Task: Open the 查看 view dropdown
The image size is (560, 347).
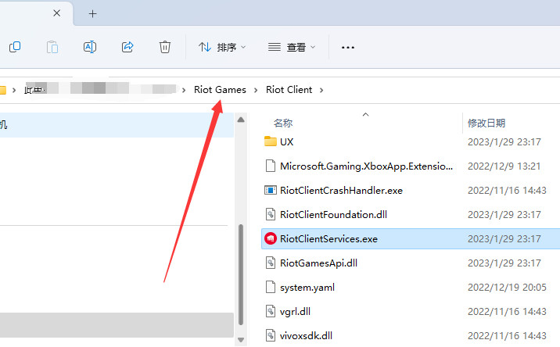Action: click(x=292, y=47)
